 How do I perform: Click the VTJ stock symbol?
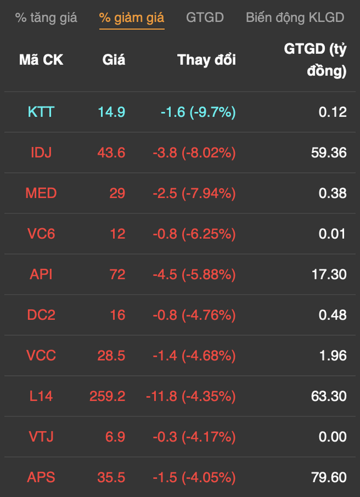click(x=41, y=436)
